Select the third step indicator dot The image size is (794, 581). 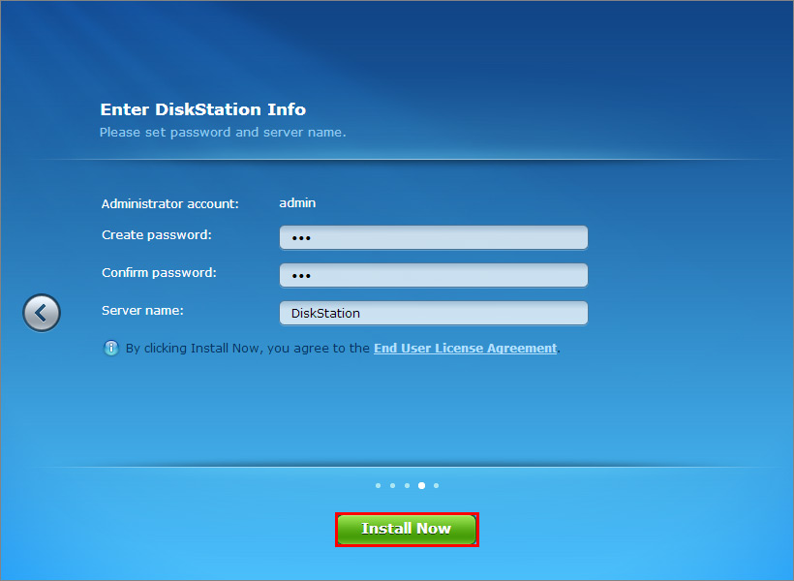pos(407,486)
